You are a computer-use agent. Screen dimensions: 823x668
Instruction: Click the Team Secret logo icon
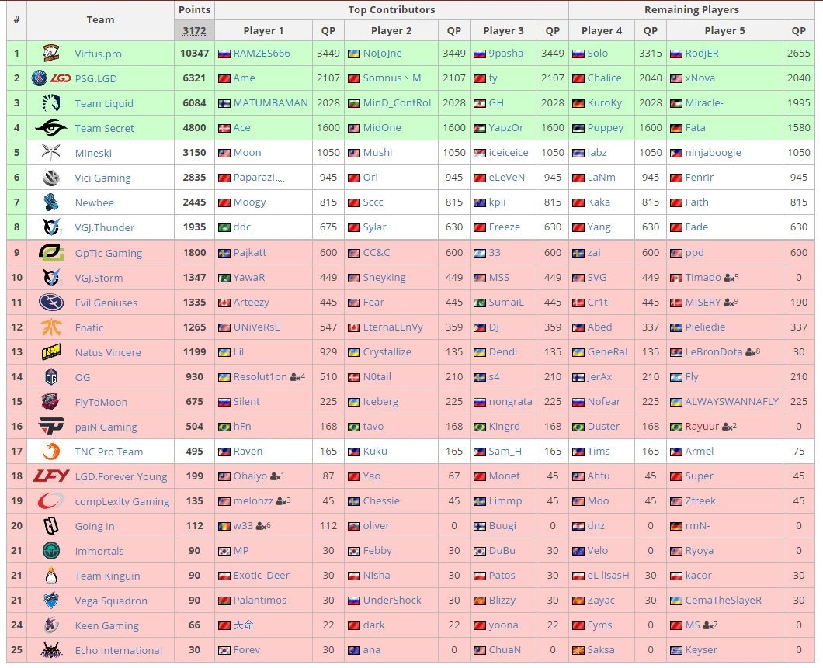[51, 128]
